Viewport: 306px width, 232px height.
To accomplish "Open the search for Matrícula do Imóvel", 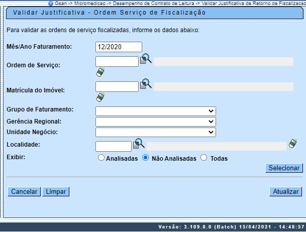I will coord(146,84).
